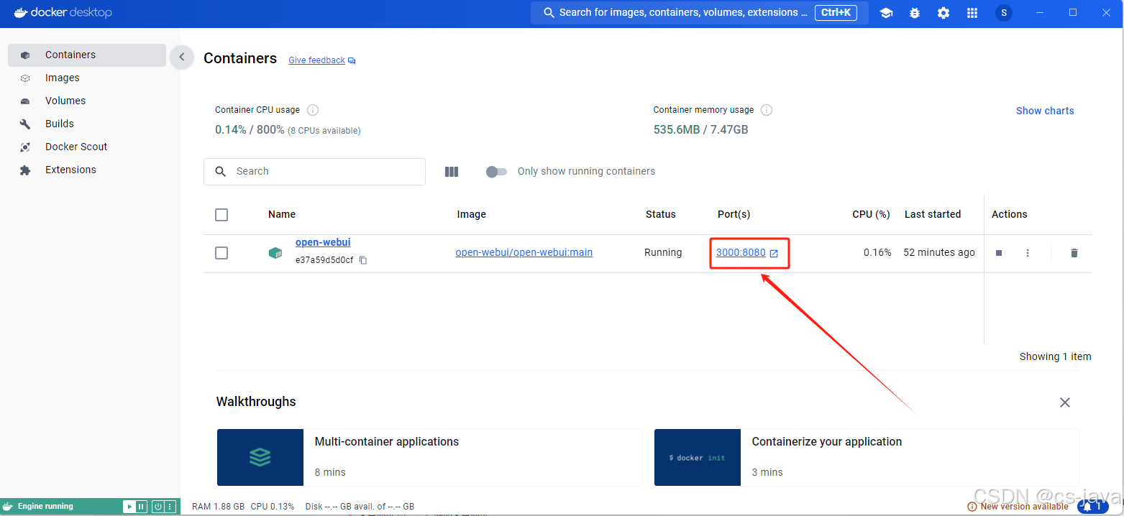Viewport: 1124px width, 516px height.
Task: Toggle Only show running containers
Action: pos(496,172)
